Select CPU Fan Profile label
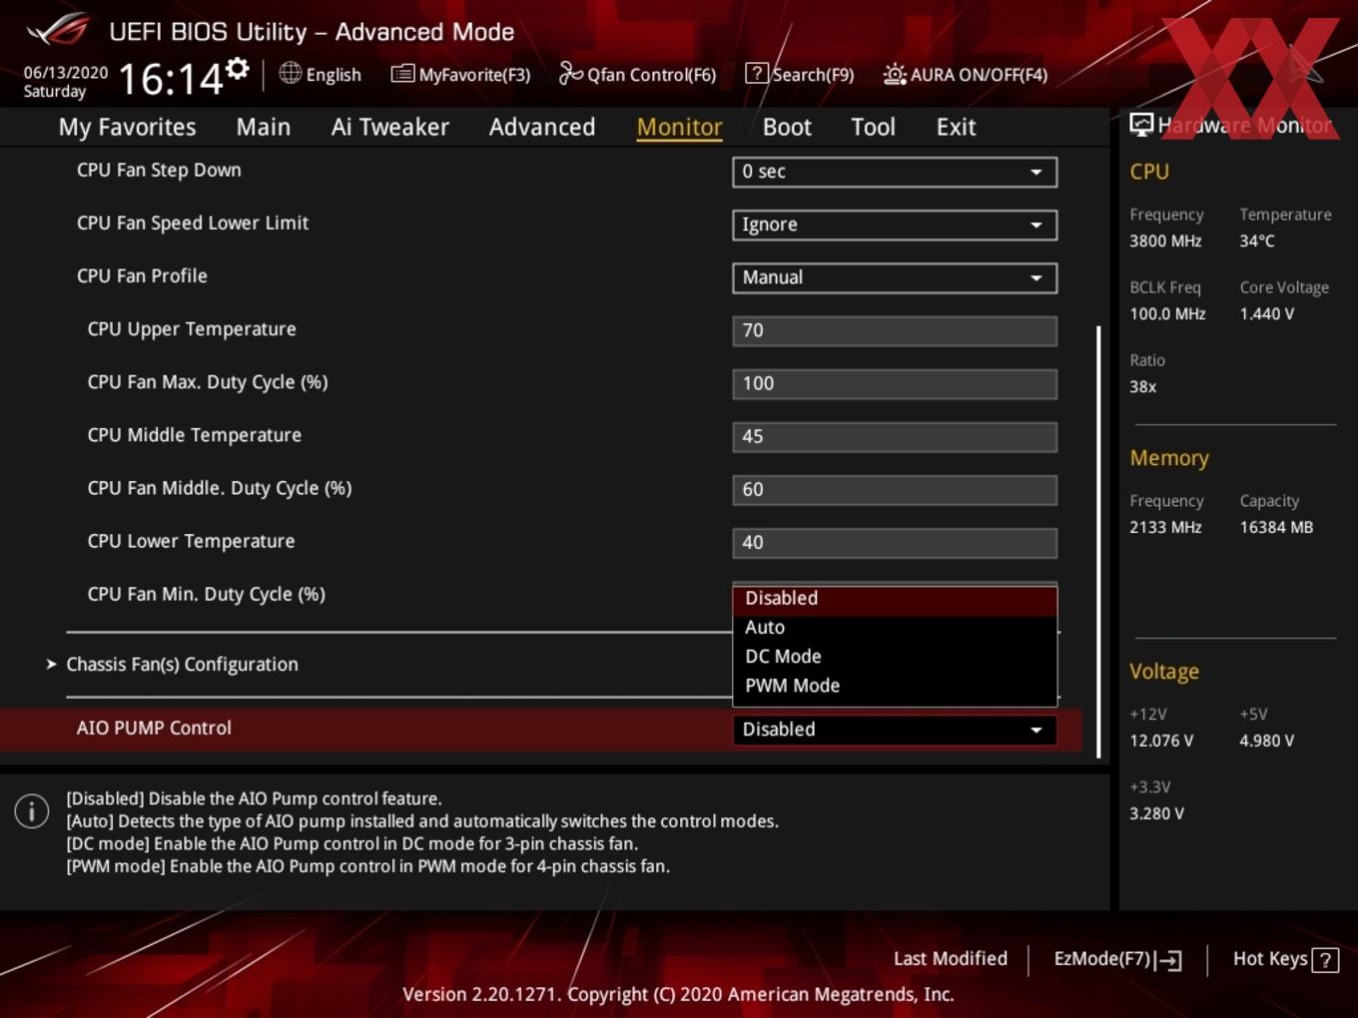 tap(142, 276)
